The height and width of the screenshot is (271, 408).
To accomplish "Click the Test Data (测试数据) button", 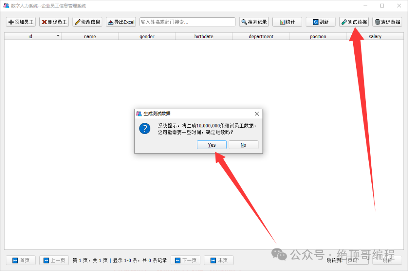I will (x=354, y=22).
